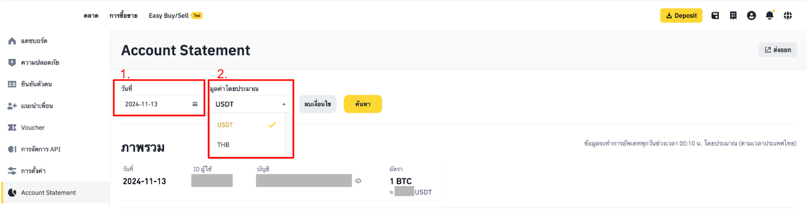This screenshot has height=209, width=807.
Task: Click the date input showing 2024-11-13
Action: point(154,104)
